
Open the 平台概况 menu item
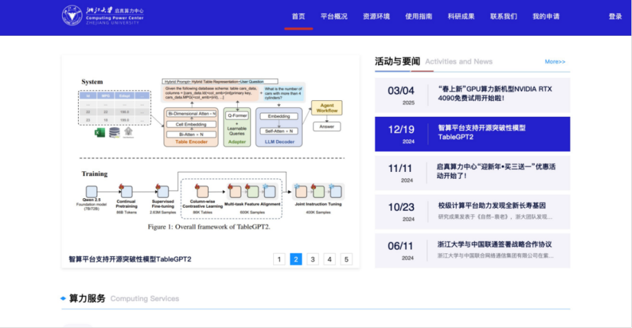click(x=334, y=17)
